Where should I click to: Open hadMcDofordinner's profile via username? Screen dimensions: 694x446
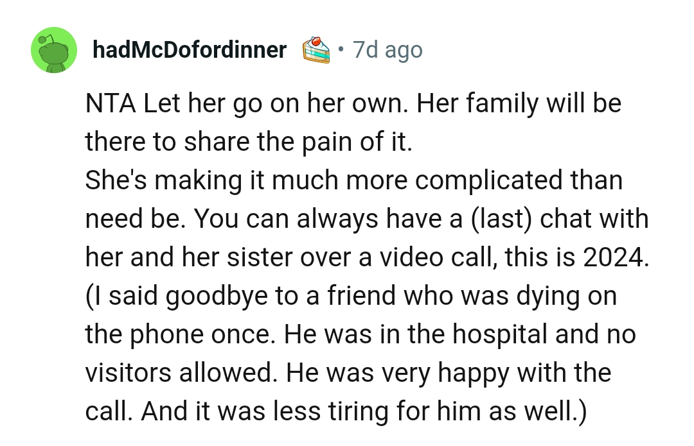pyautogui.click(x=190, y=50)
